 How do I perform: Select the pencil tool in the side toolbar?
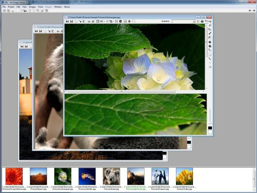[x=210, y=25]
